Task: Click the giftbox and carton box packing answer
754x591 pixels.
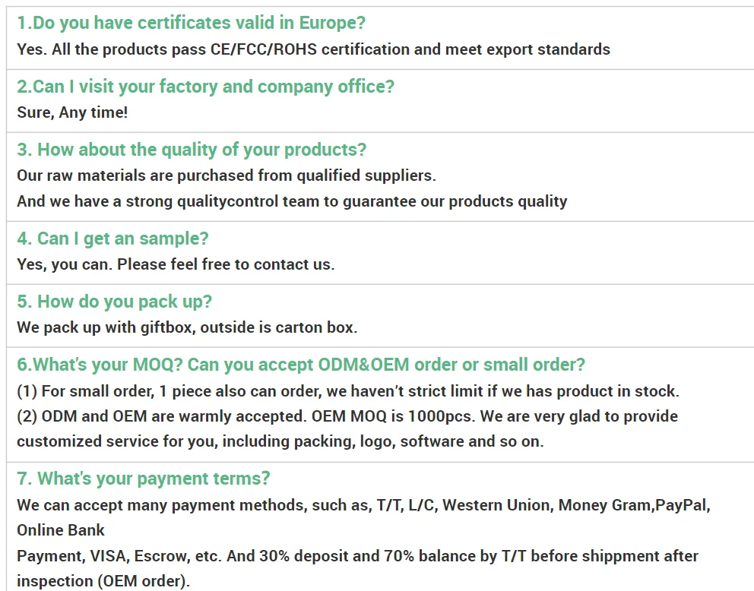Action: (x=187, y=327)
